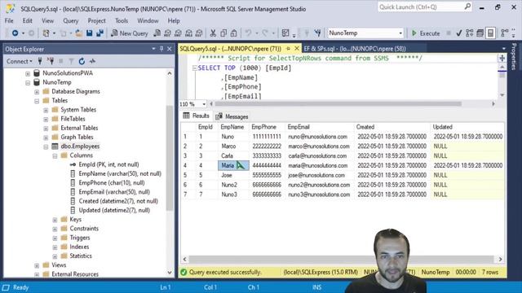The image size is (522, 293).
Task: Display Estimated Execution Plan icon
Action: coord(470,33)
